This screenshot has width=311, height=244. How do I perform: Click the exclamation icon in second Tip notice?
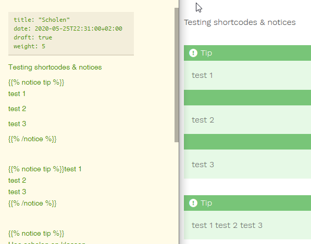point(193,203)
